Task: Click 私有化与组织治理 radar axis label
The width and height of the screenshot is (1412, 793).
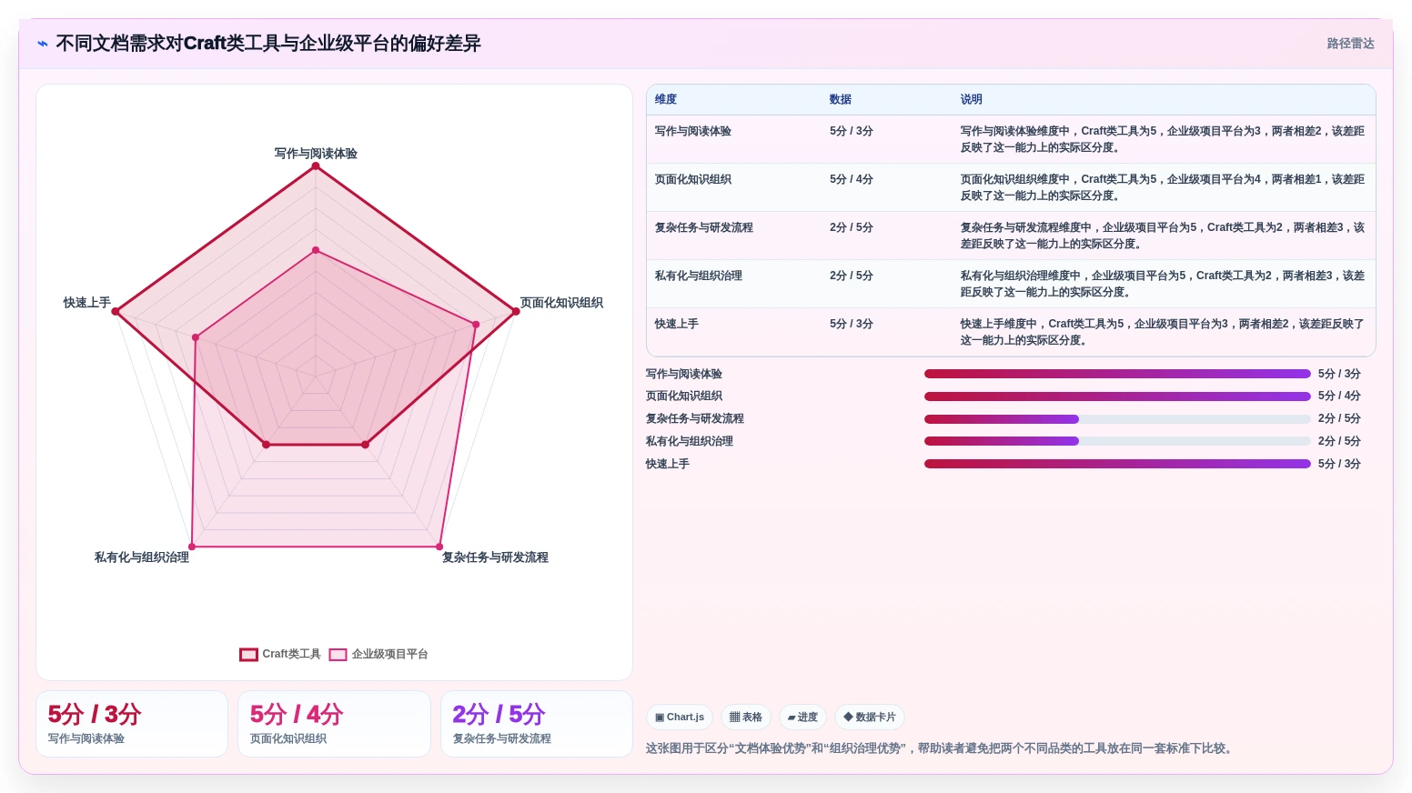Action: (x=142, y=557)
